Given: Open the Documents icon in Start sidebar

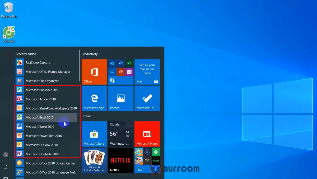Looking at the screenshot, I should (6, 167).
